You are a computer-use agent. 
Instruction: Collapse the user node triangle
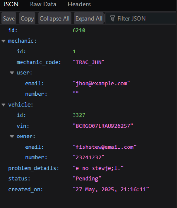pyautogui.click(x=12, y=73)
